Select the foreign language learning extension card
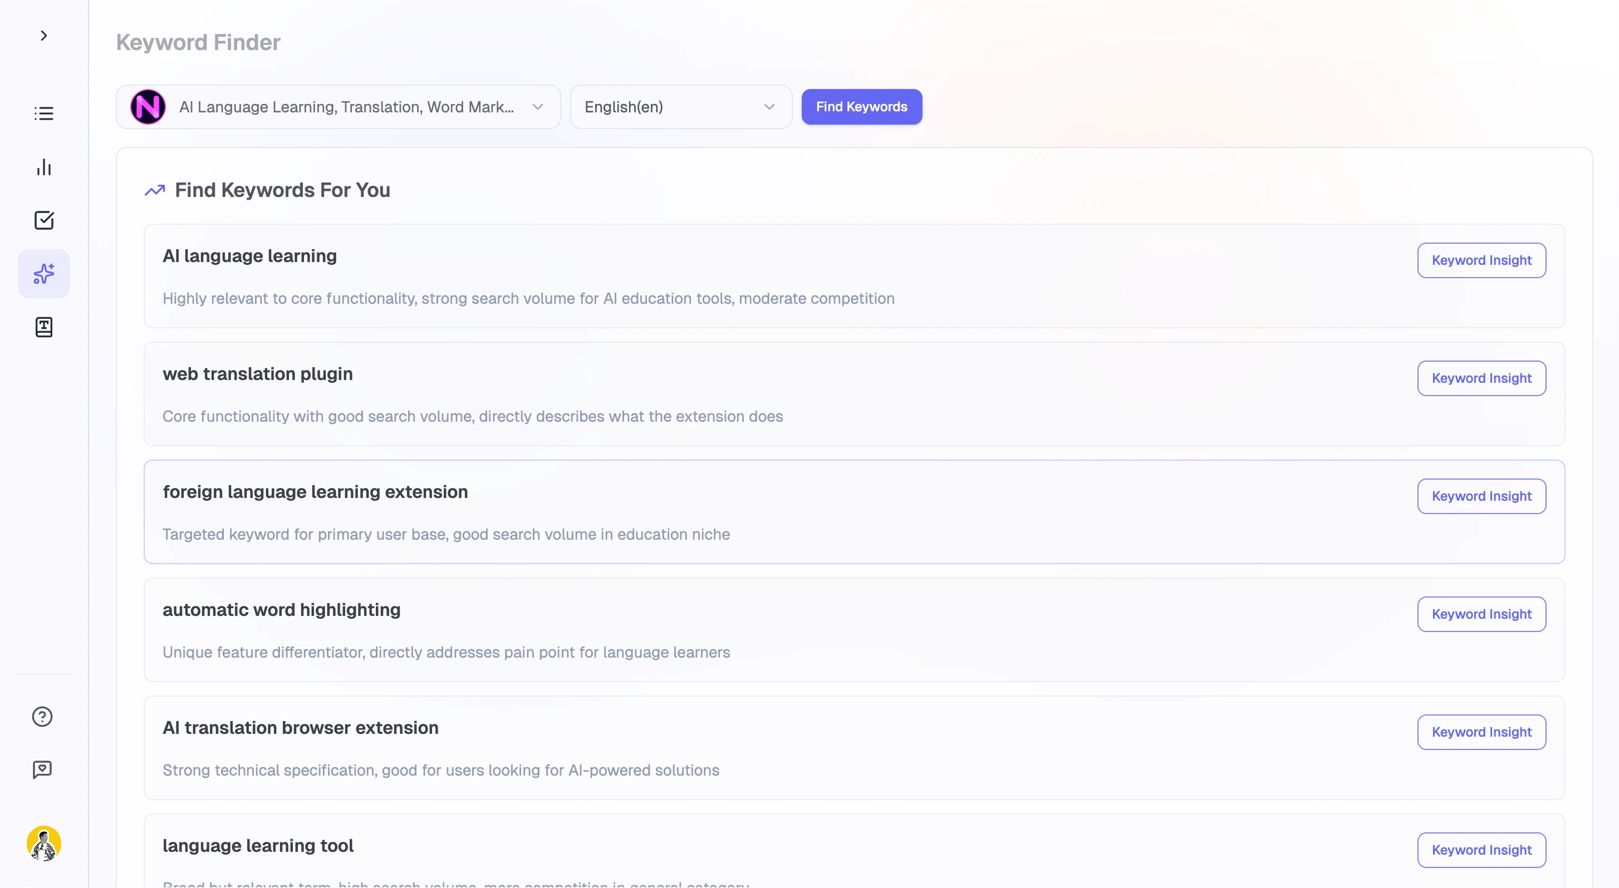The width and height of the screenshot is (1619, 888). (754, 512)
